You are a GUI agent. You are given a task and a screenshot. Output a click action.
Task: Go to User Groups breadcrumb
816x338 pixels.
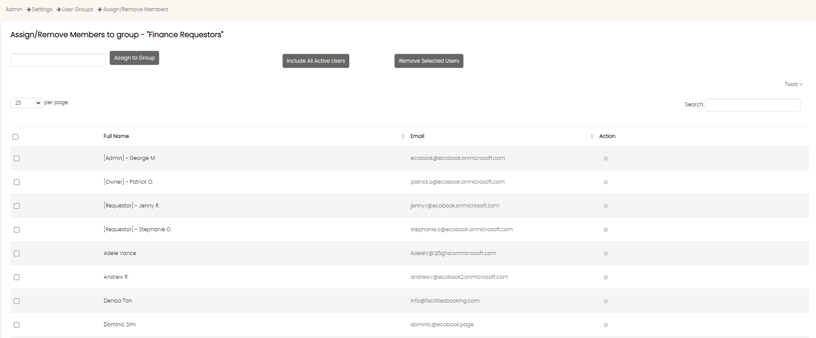[77, 10]
